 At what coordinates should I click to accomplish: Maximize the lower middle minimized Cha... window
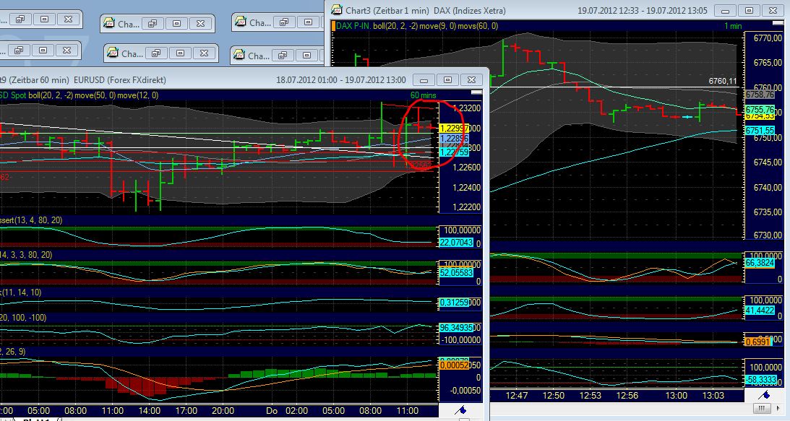(181, 53)
